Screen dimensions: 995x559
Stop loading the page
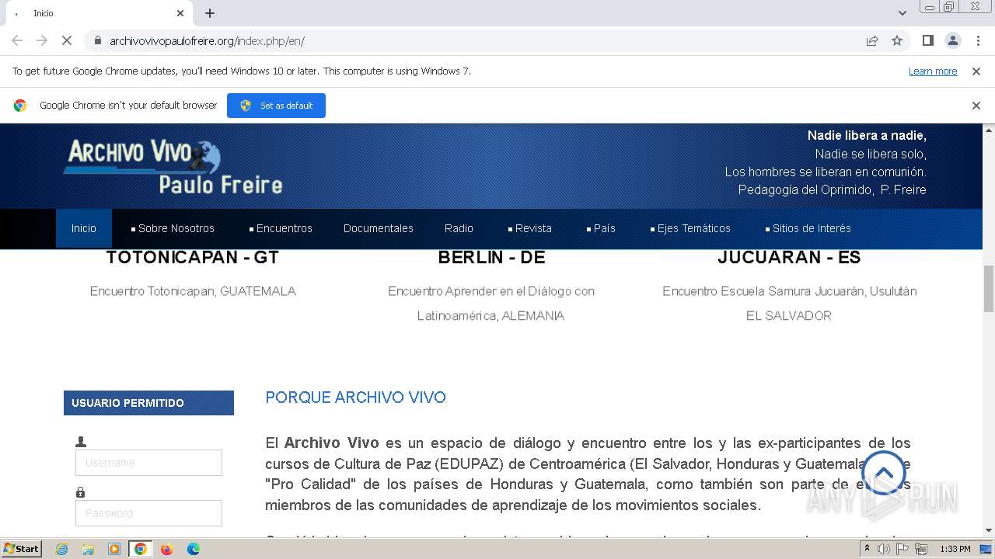pyautogui.click(x=67, y=40)
